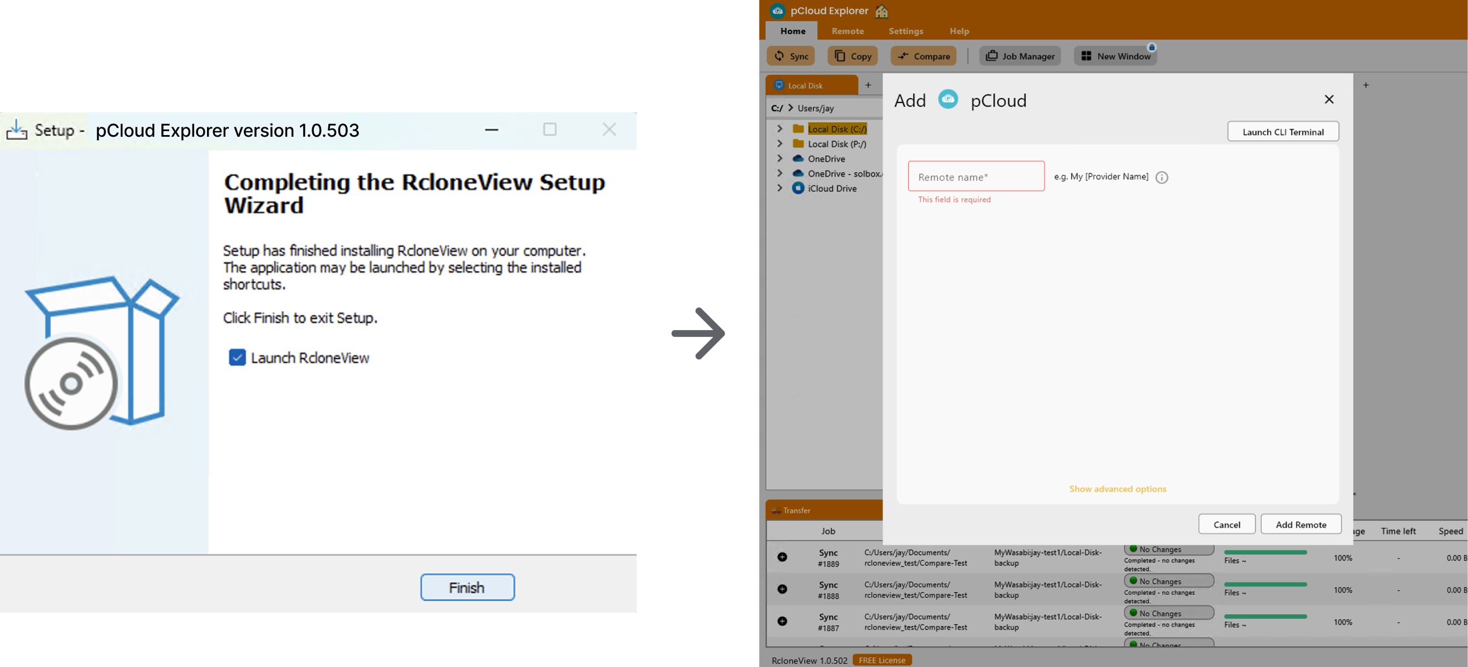The height and width of the screenshot is (667, 1468).
Task: Click the home icon next to pCloud Explorer title
Action: 881,11
